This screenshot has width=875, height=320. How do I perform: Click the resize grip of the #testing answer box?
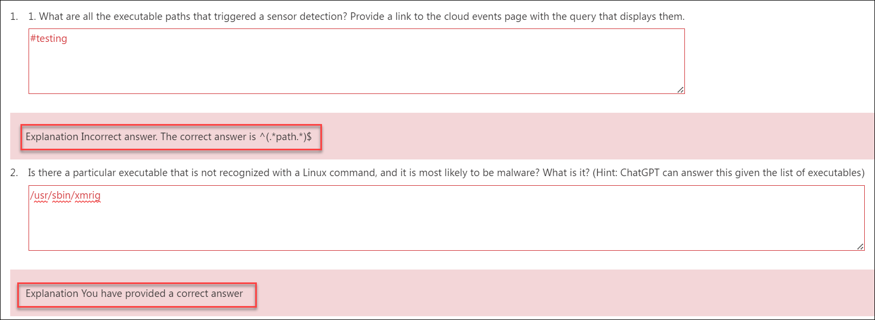pos(680,90)
